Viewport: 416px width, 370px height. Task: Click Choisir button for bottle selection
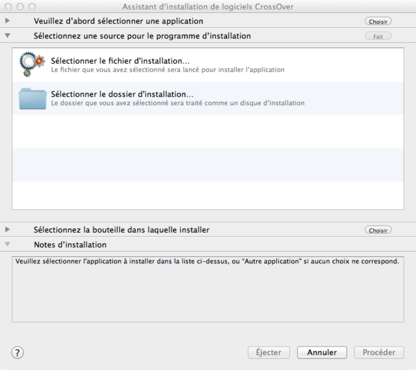pyautogui.click(x=378, y=230)
